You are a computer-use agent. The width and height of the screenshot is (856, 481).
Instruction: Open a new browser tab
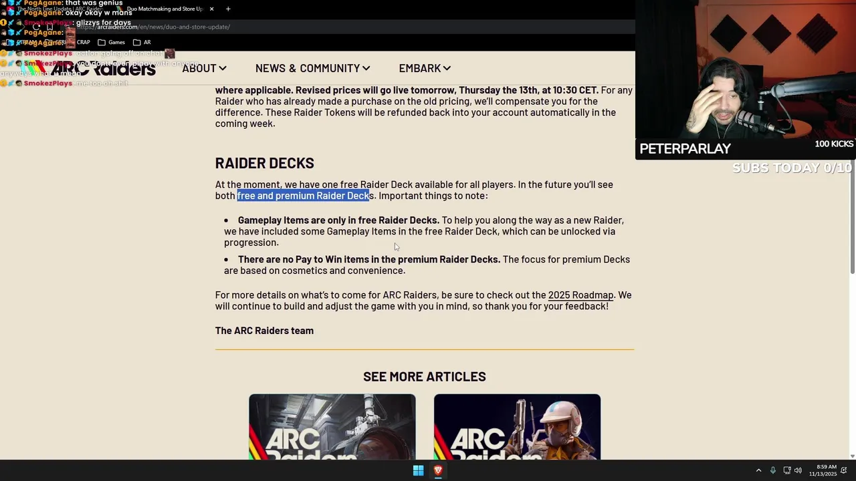(228, 9)
